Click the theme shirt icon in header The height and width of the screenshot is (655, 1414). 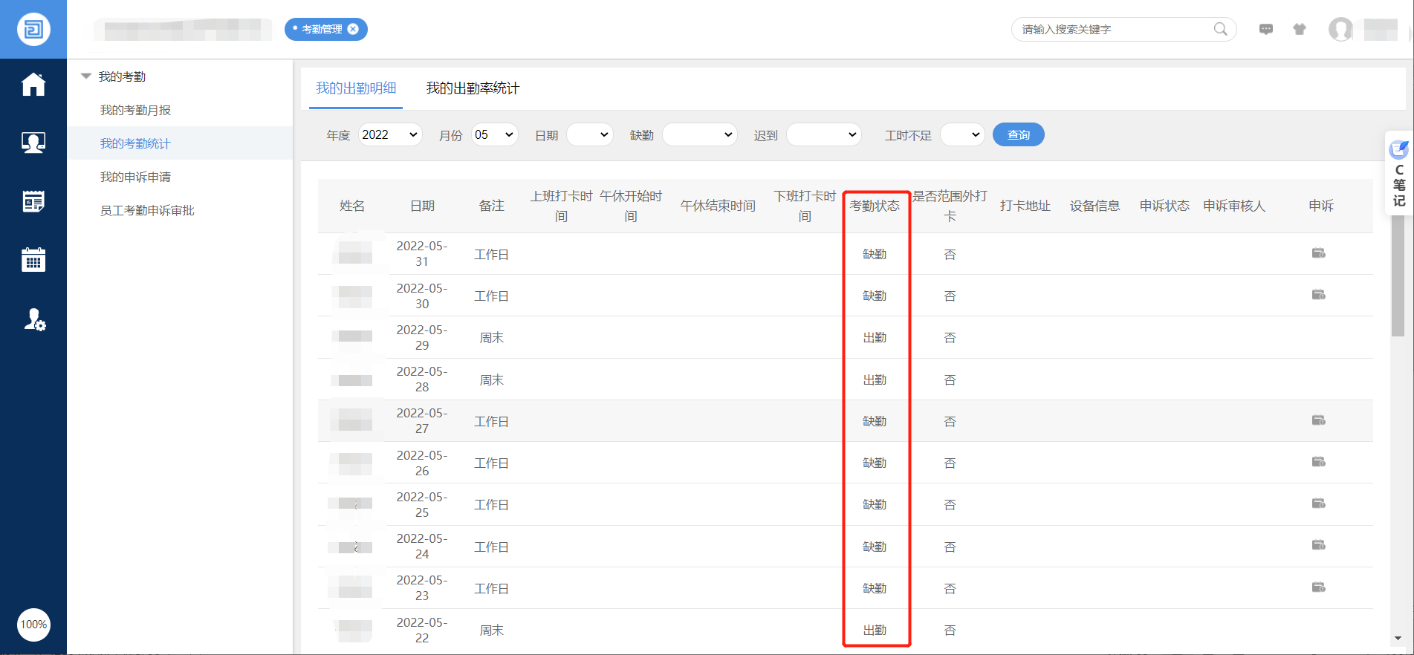pyautogui.click(x=1300, y=29)
